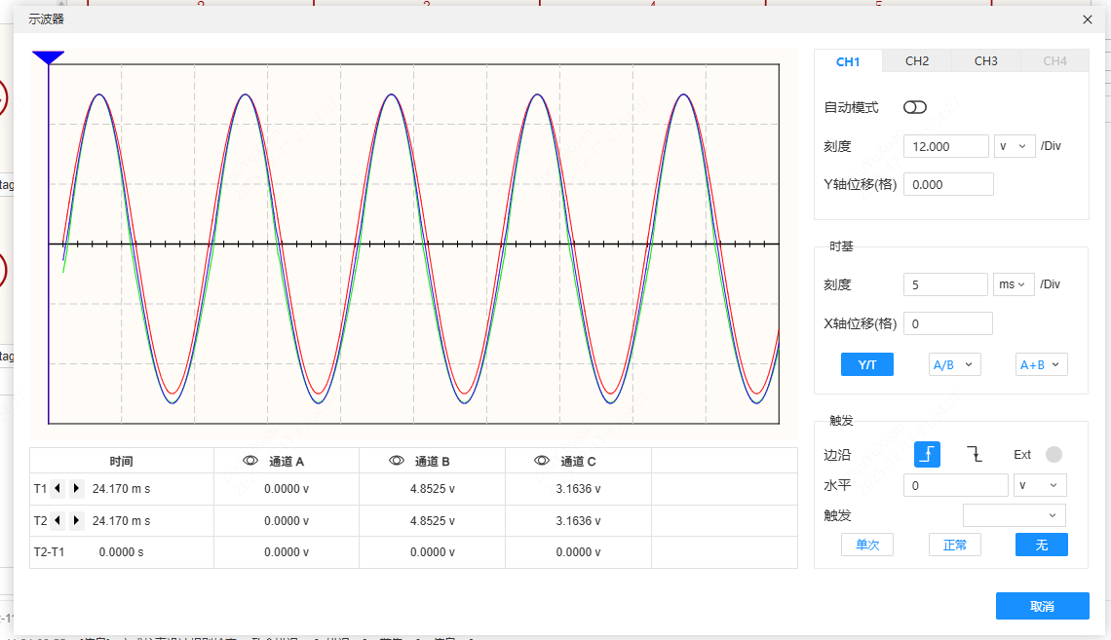Click the X轴位移 input field
This screenshot has width=1111, height=640.
point(947,323)
